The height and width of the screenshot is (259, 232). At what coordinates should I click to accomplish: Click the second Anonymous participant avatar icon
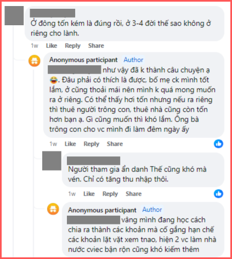pos(53,209)
